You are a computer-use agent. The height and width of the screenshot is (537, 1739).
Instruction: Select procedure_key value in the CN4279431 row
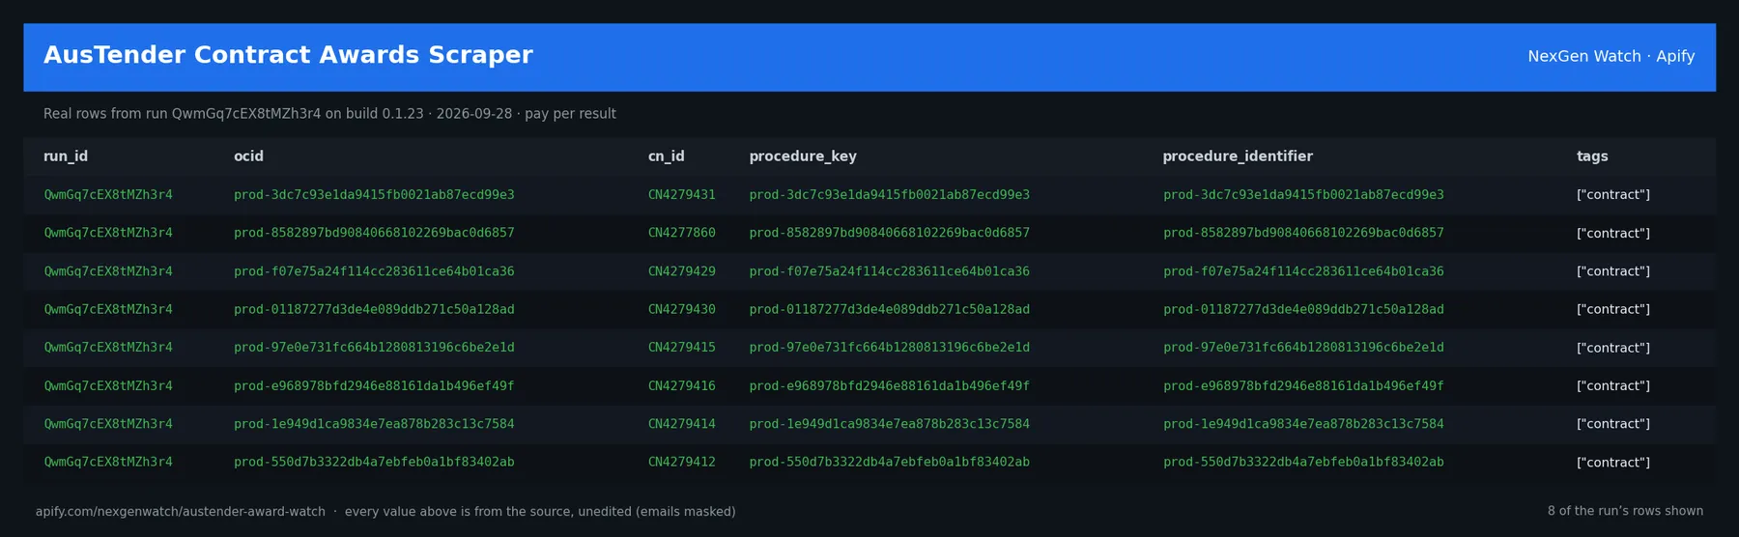[x=890, y=195]
